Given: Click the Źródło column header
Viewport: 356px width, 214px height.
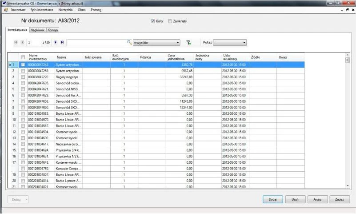Looking at the screenshot, I should tap(263, 57).
